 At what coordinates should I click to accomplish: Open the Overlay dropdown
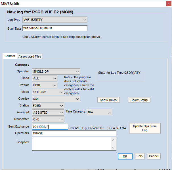point(56,99)
